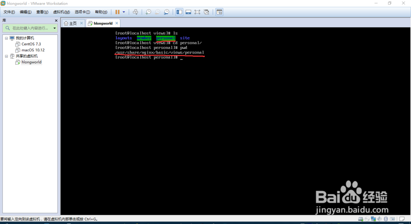The height and width of the screenshot is (224, 411).
Task: Switch to Unity mode icon
Action: [206, 12]
